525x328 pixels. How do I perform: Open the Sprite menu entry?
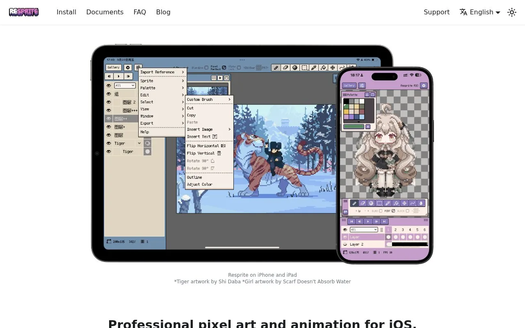point(162,81)
